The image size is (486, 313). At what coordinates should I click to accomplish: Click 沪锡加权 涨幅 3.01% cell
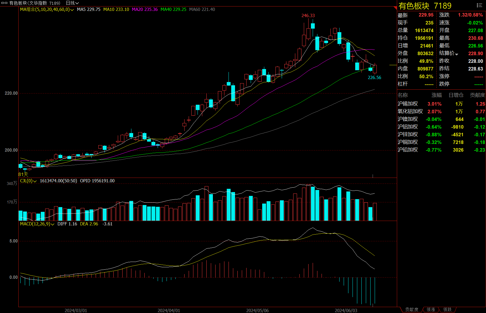click(x=435, y=104)
